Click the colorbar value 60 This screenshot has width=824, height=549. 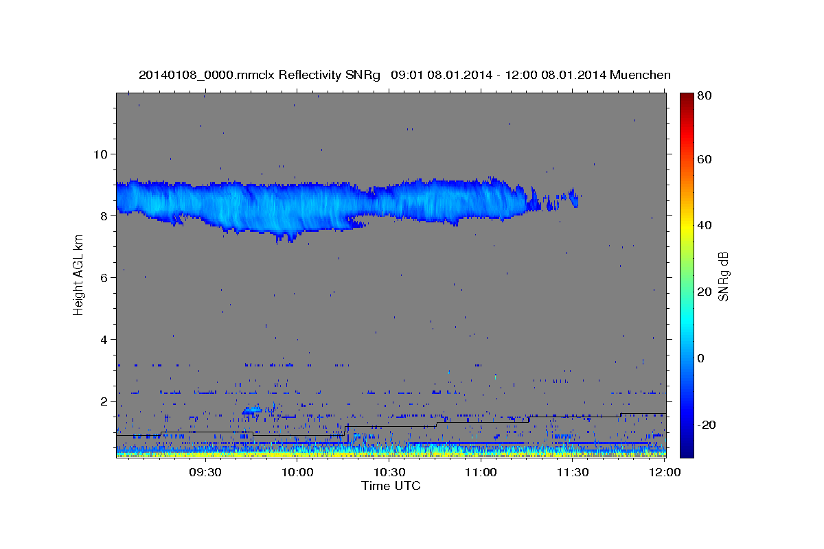[x=706, y=159]
